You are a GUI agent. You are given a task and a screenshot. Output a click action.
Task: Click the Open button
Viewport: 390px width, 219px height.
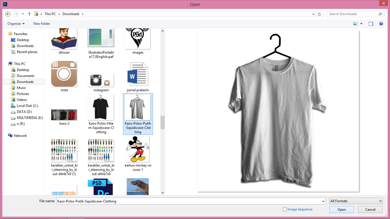pos(341,210)
